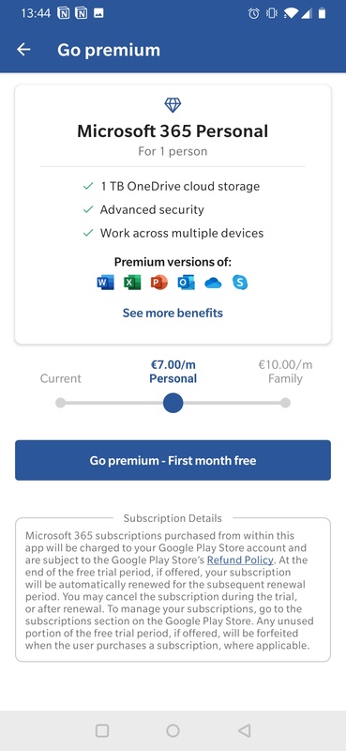Select the Family plan slider point
Screen dimensions: 346x751
point(285,403)
